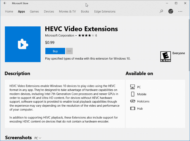Close the Microsoft Store window
Image resolution: width=190 pixels, height=141 pixels.
[x=185, y=3]
